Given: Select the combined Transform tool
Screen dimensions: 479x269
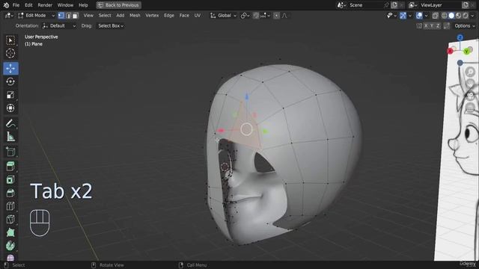Looking at the screenshot, I should coord(10,108).
